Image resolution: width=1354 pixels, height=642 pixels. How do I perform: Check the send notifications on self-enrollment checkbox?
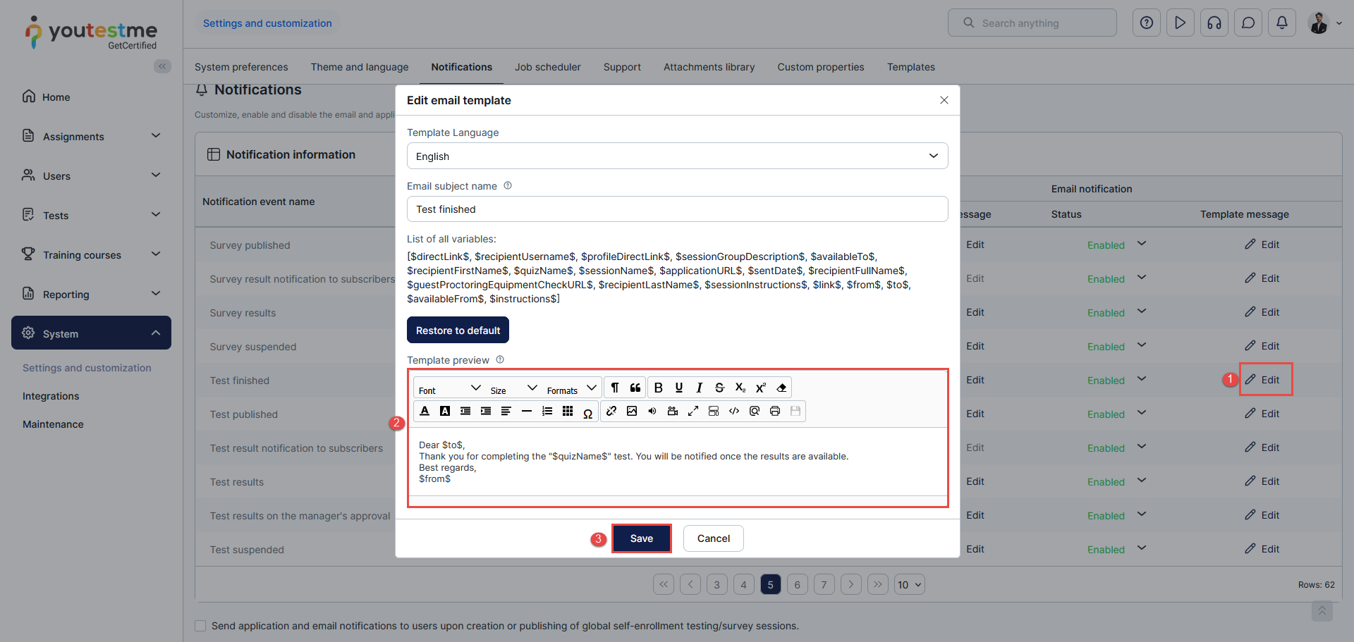(200, 626)
